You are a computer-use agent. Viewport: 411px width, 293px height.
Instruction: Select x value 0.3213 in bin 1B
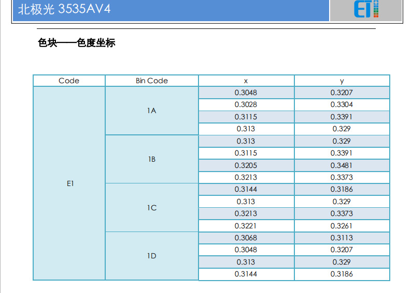tap(246, 177)
